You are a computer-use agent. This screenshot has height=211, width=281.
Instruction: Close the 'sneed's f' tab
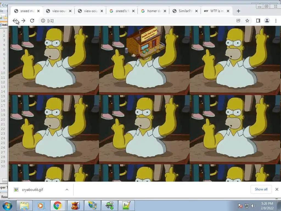pos(133,11)
